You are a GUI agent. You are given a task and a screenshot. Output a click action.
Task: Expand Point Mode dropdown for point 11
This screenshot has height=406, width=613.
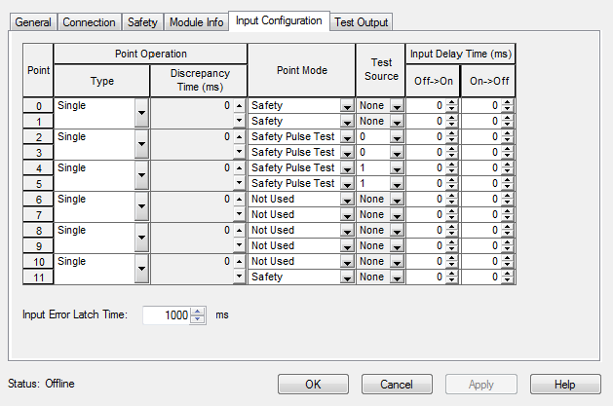pyautogui.click(x=347, y=277)
